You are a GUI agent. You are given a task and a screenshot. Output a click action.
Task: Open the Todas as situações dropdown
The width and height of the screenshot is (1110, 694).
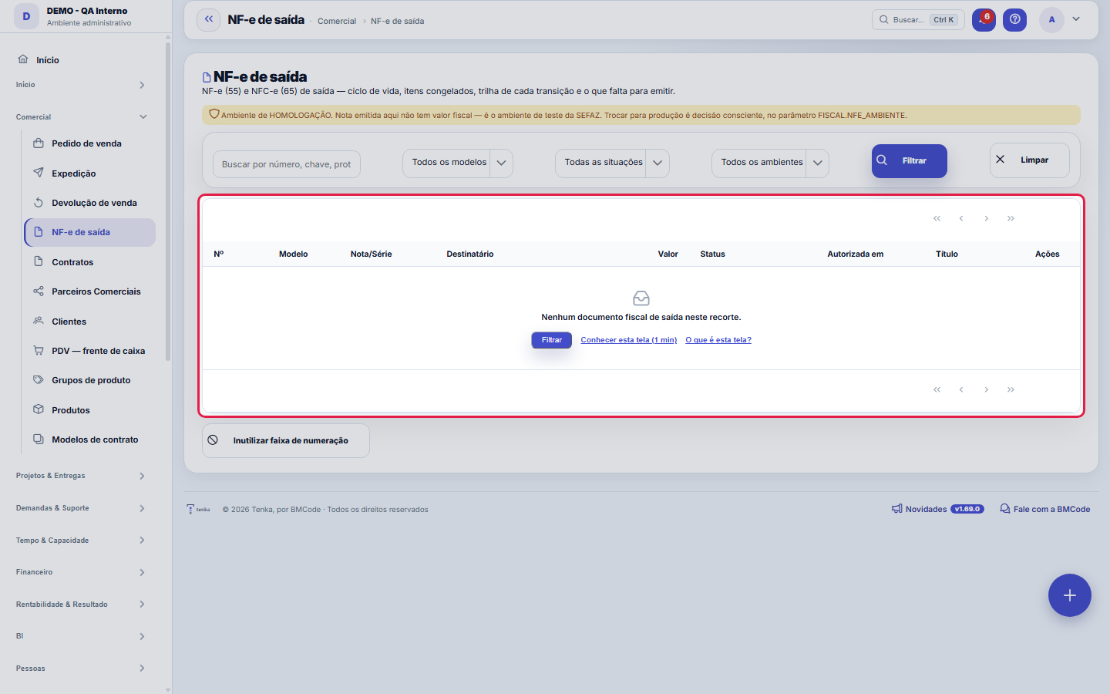612,163
